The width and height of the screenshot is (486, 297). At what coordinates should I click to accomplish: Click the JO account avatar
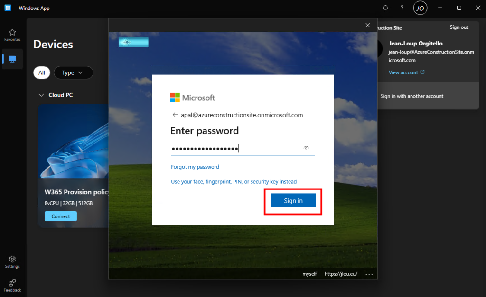(x=420, y=8)
